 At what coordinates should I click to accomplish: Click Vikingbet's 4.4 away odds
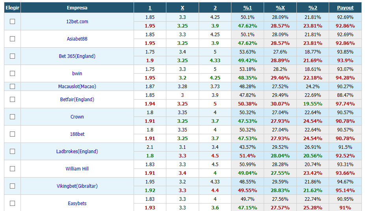215,190
